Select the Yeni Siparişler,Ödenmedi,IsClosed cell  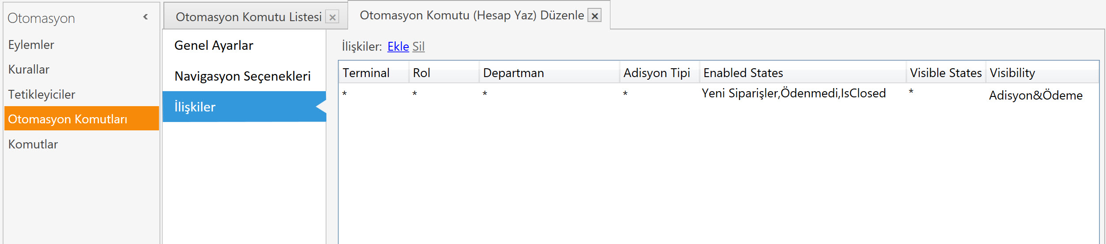point(793,93)
